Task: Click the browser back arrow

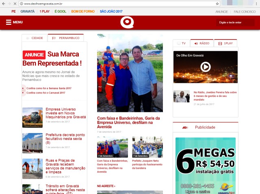Action: pos(4,4)
